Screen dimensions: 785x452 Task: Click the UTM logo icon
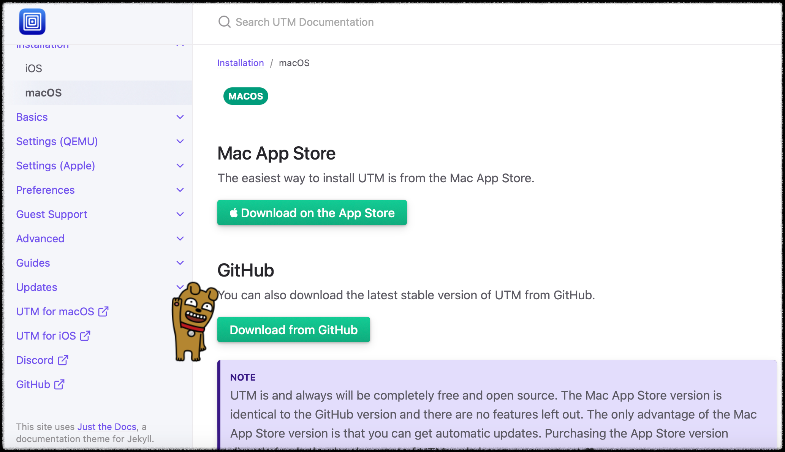click(x=32, y=22)
